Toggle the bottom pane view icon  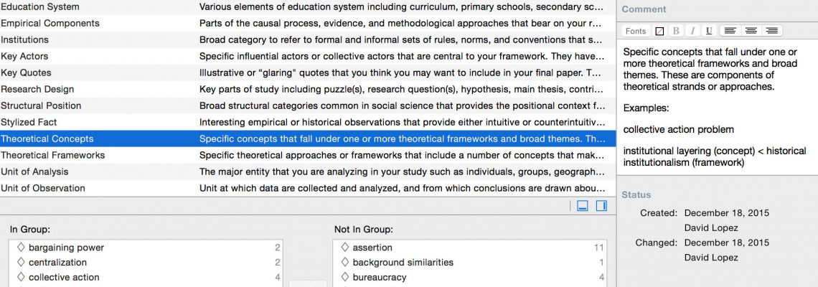pos(583,206)
